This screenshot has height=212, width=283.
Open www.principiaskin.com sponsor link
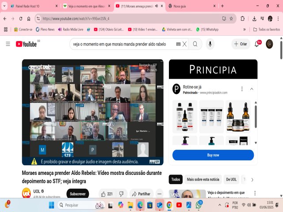[x=214, y=93]
